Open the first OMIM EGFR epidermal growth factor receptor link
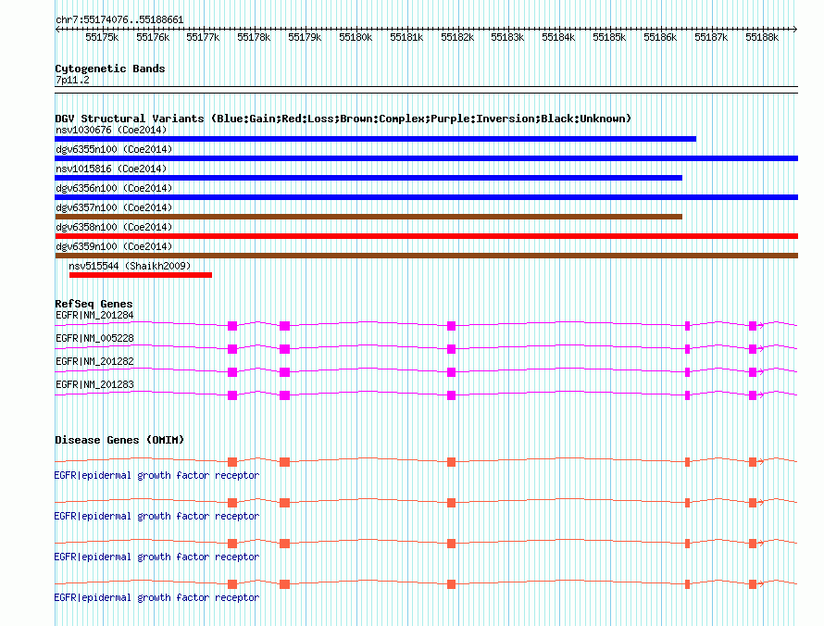824x626 pixels. click(156, 475)
